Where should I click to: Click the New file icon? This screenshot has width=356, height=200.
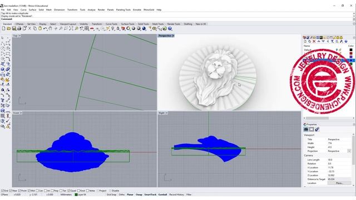(x=3, y=28)
